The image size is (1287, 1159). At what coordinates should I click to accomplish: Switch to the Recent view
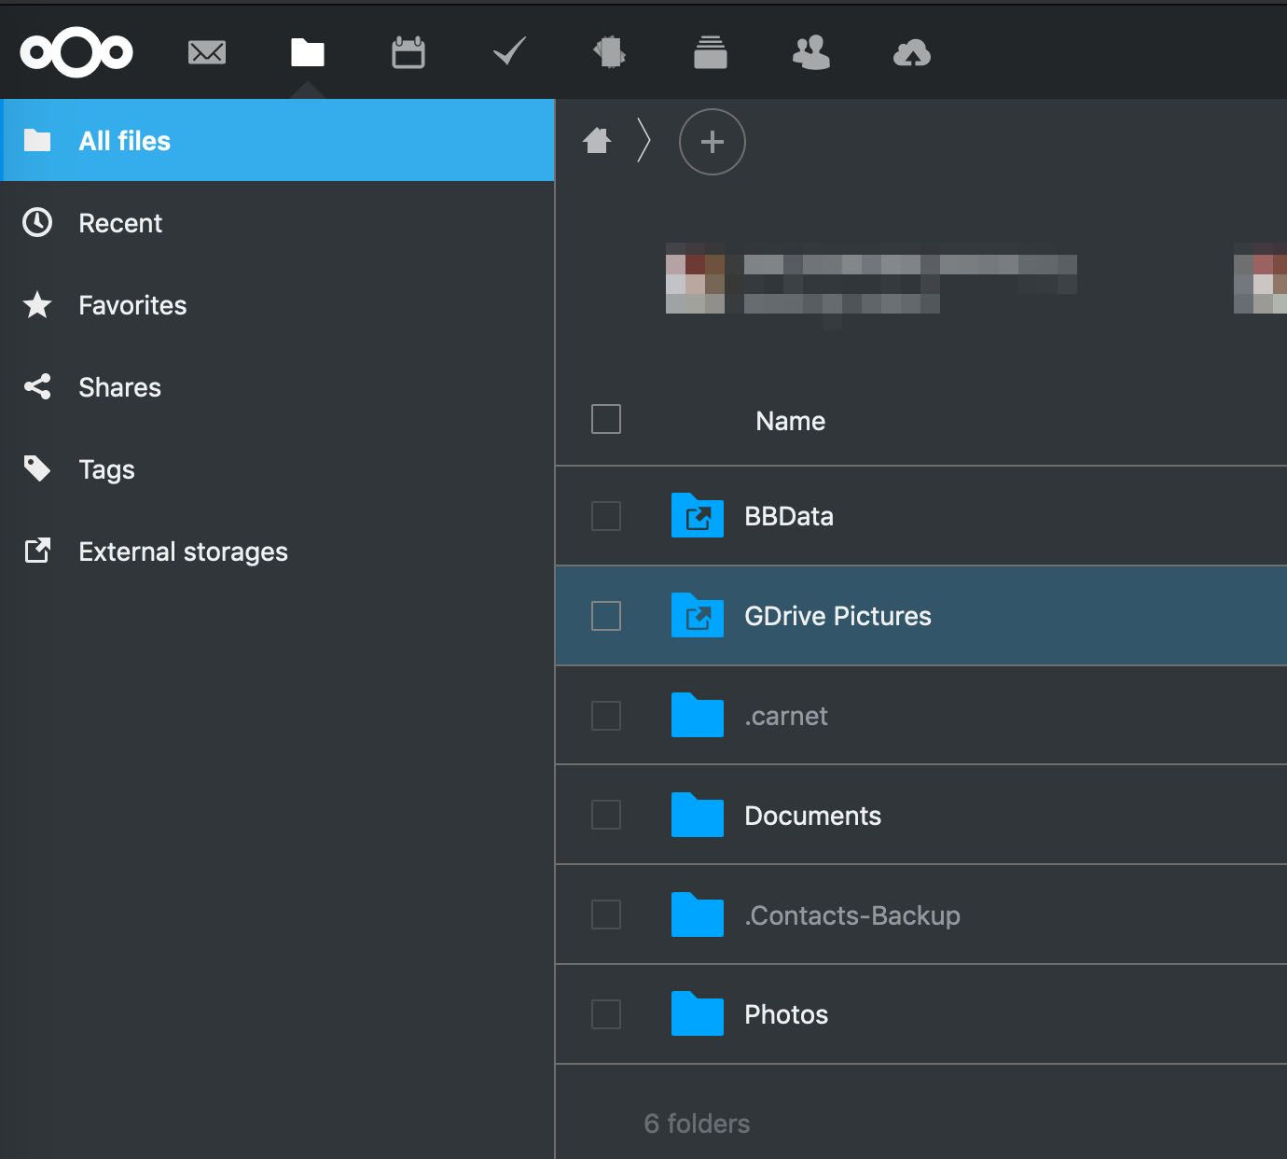pyautogui.click(x=120, y=223)
